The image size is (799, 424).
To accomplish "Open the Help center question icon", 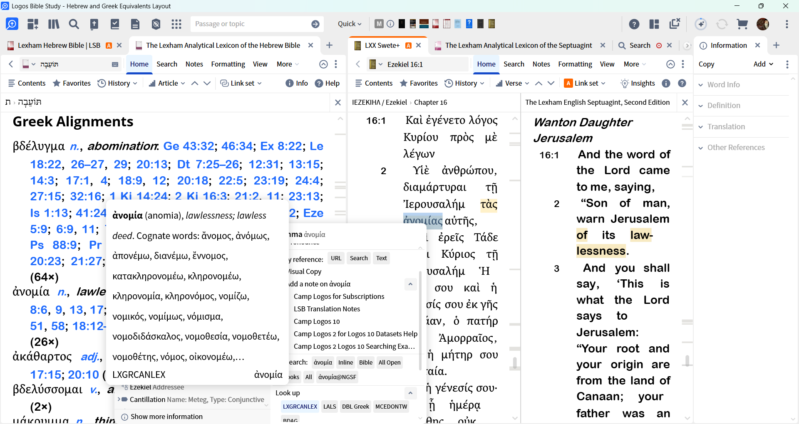I will pyautogui.click(x=634, y=24).
